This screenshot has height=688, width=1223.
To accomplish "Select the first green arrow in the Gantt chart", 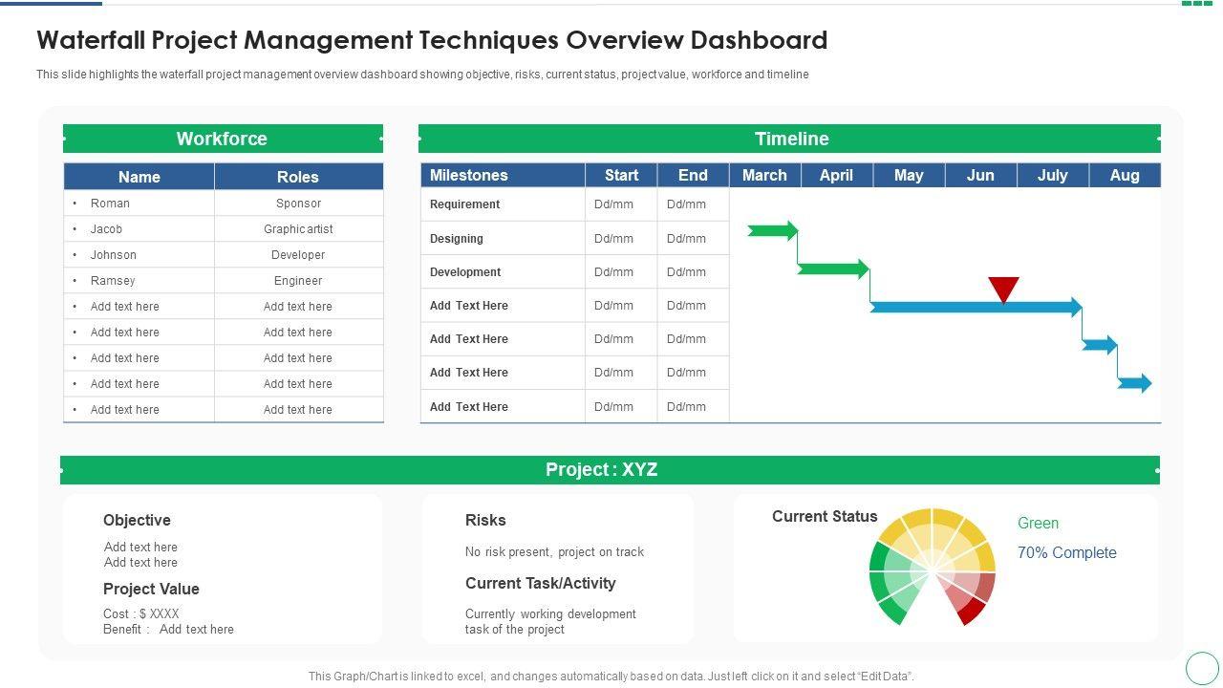I will (772, 230).
